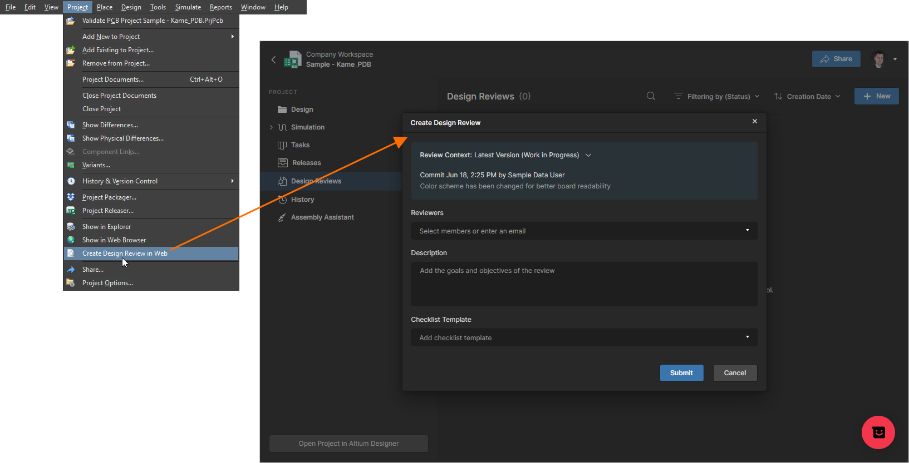Open History in the project sidebar

click(x=296, y=200)
